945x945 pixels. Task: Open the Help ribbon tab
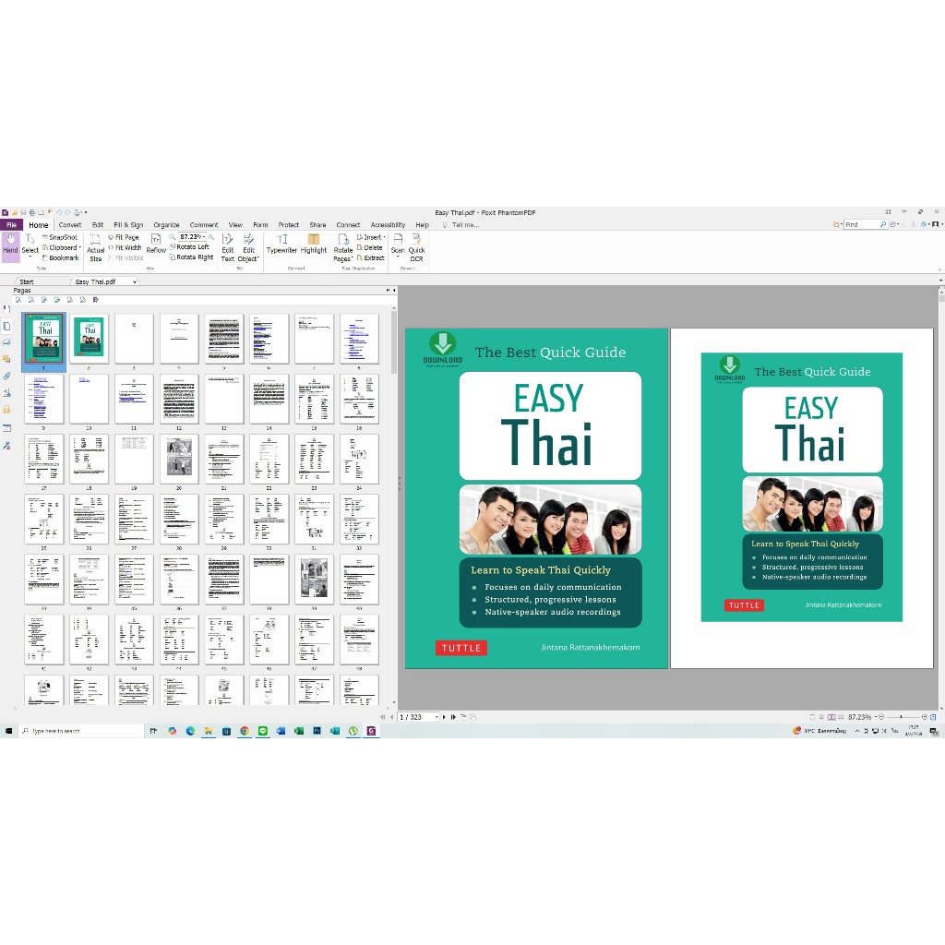(423, 225)
